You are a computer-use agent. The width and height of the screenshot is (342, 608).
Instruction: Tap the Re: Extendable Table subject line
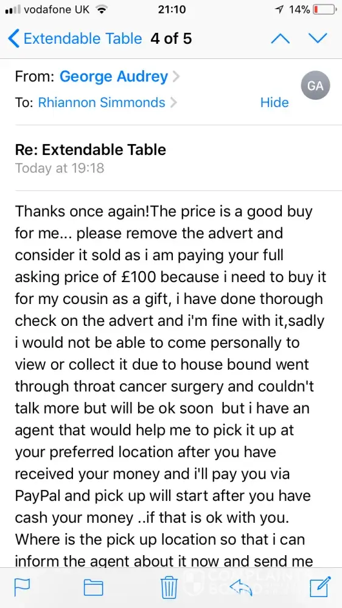[91, 150]
